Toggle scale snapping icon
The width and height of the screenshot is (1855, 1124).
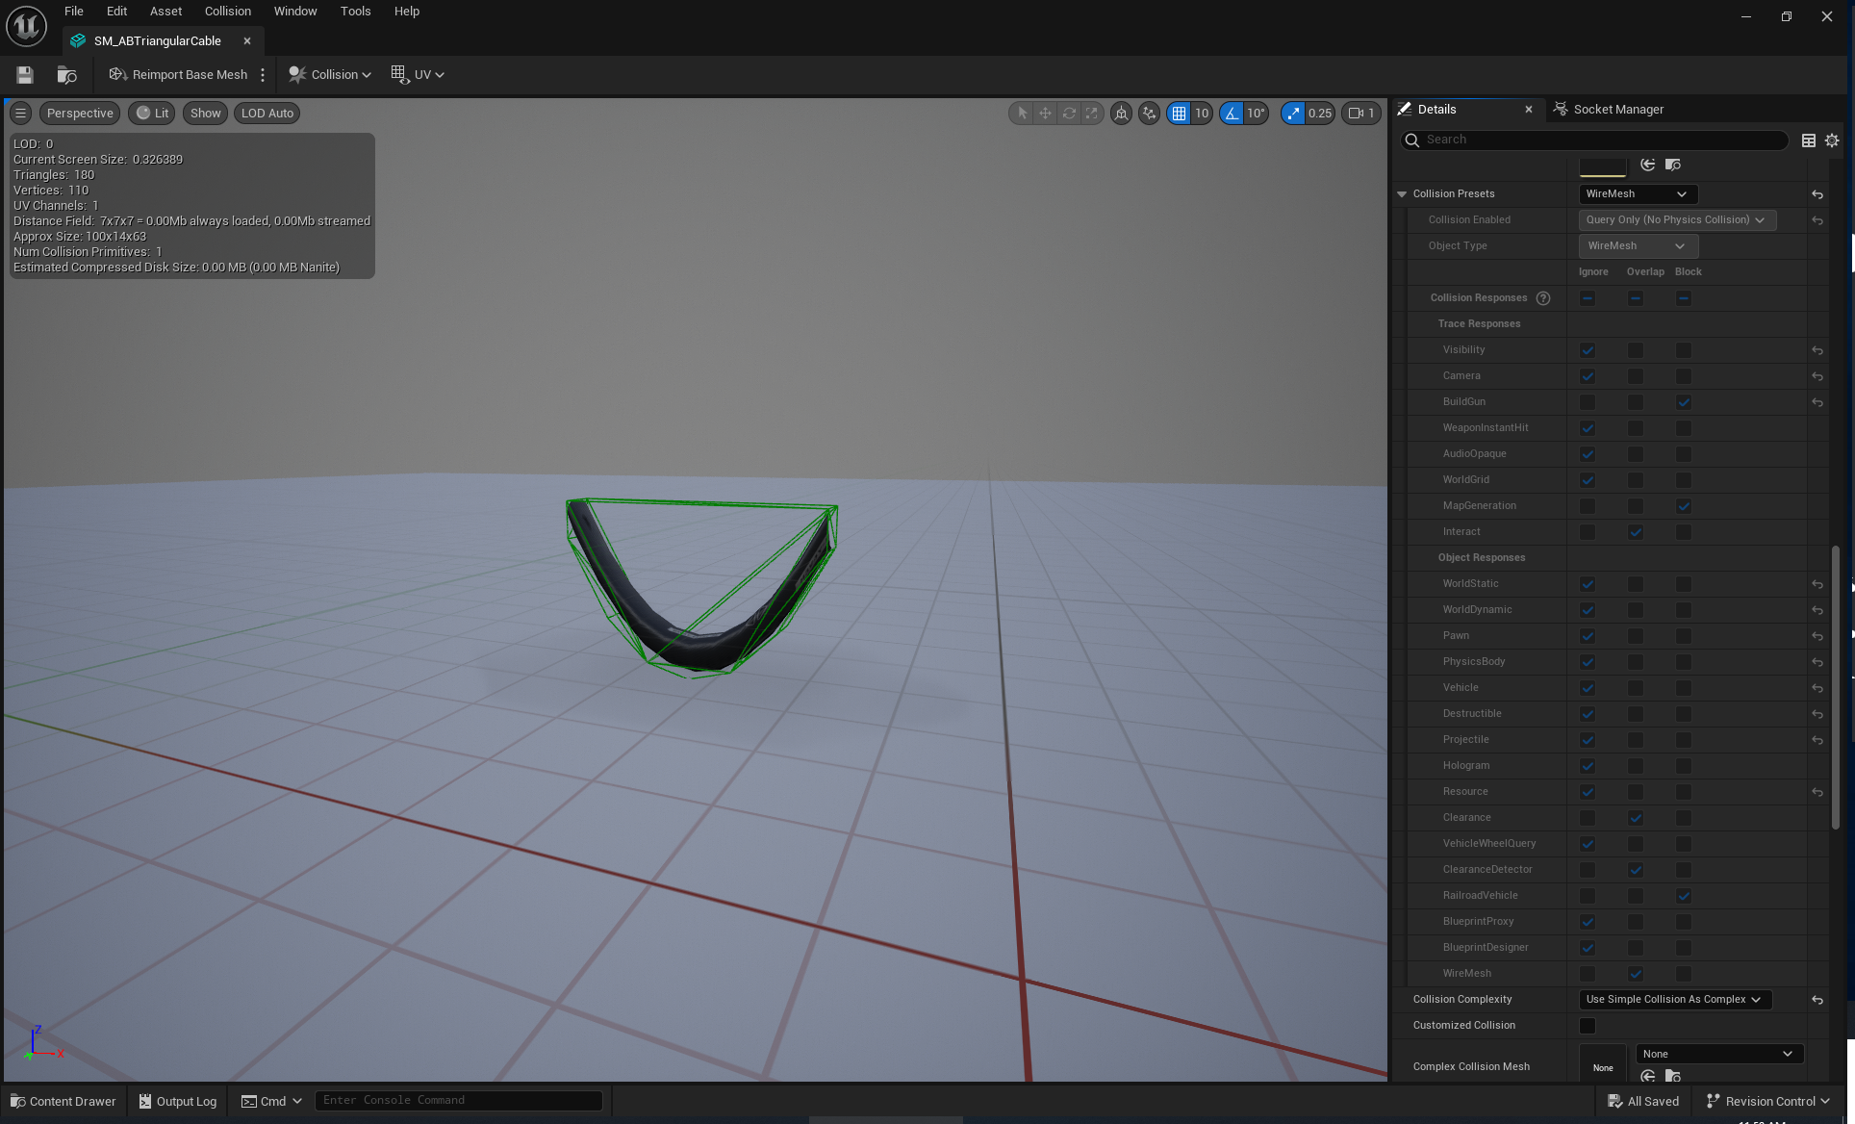click(1293, 114)
